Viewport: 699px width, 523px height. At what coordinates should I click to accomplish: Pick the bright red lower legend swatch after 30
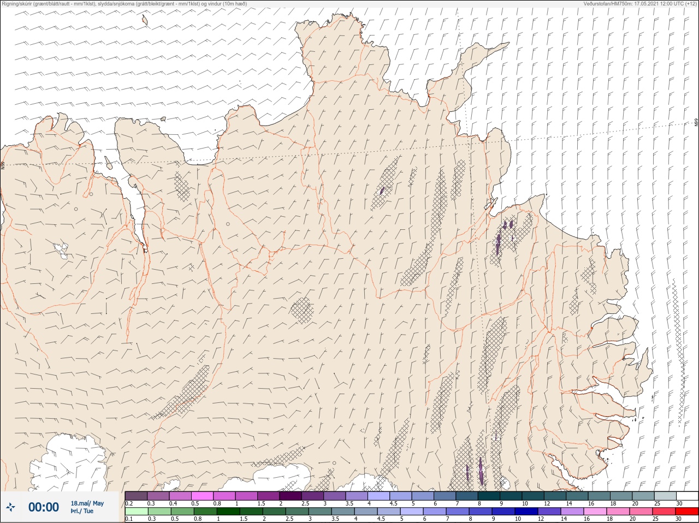687,512
